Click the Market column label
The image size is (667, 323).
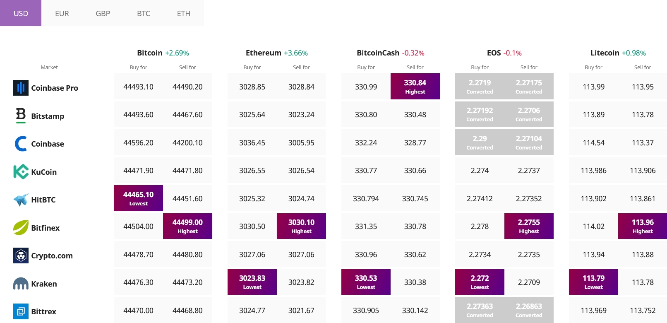pyautogui.click(x=49, y=67)
